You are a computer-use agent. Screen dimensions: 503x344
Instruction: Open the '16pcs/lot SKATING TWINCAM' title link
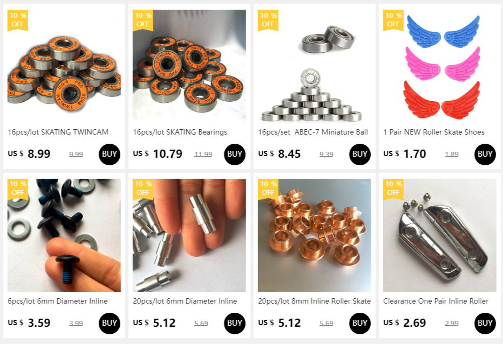[x=58, y=132]
